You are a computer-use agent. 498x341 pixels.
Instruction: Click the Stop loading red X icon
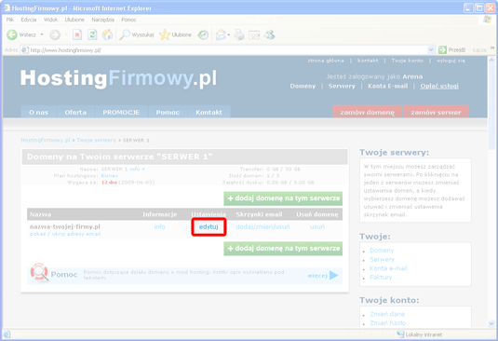77,34
